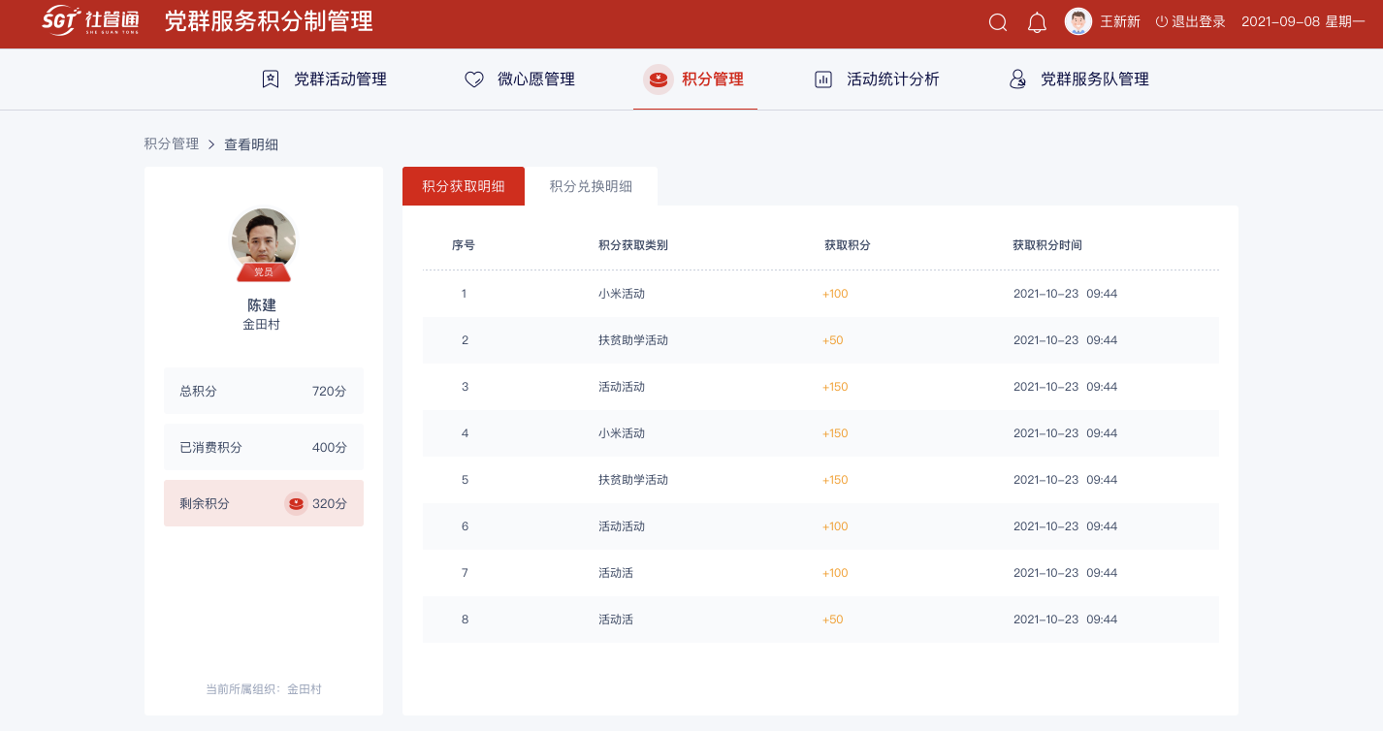Select row 8 活动活
Image resolution: width=1383 pixels, height=731 pixels.
[820, 620]
